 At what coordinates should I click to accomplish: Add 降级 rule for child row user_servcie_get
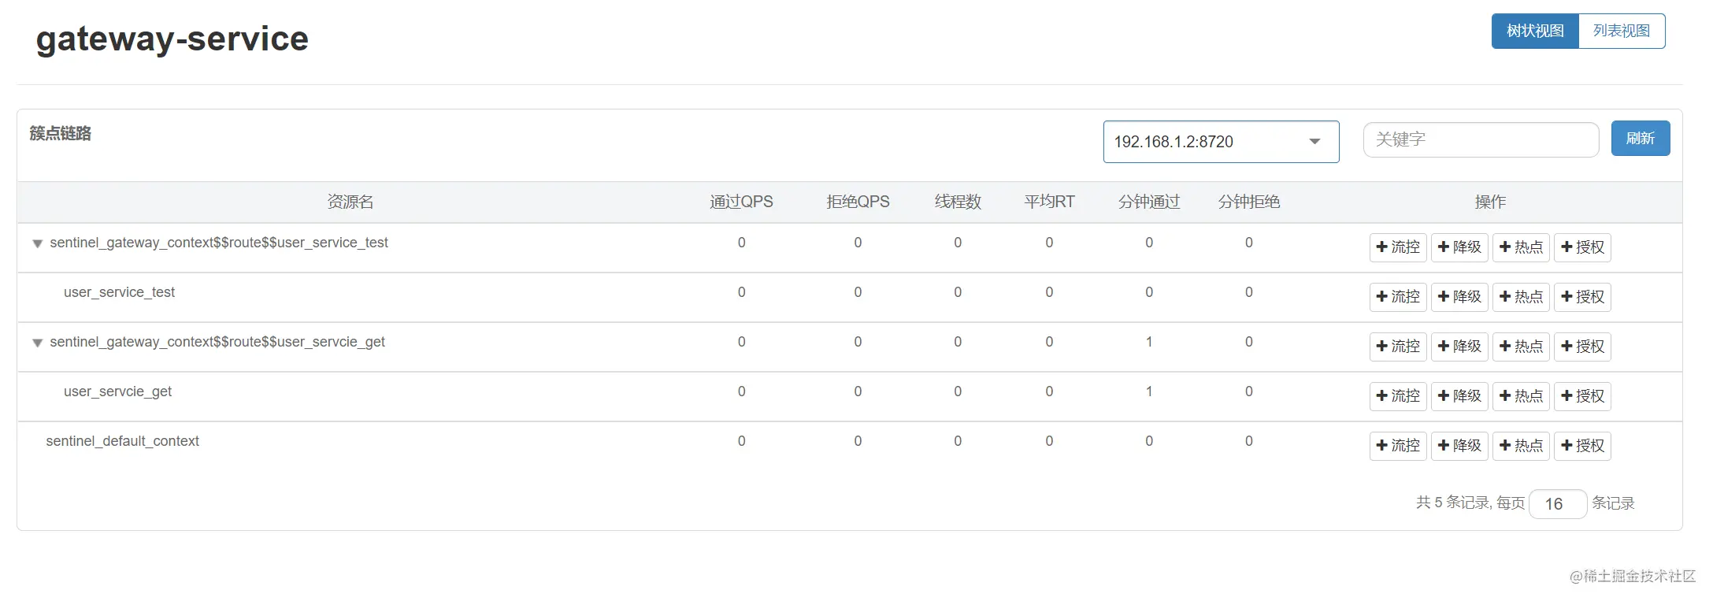coord(1459,396)
